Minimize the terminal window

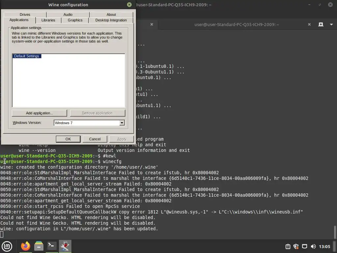coord(309,5)
